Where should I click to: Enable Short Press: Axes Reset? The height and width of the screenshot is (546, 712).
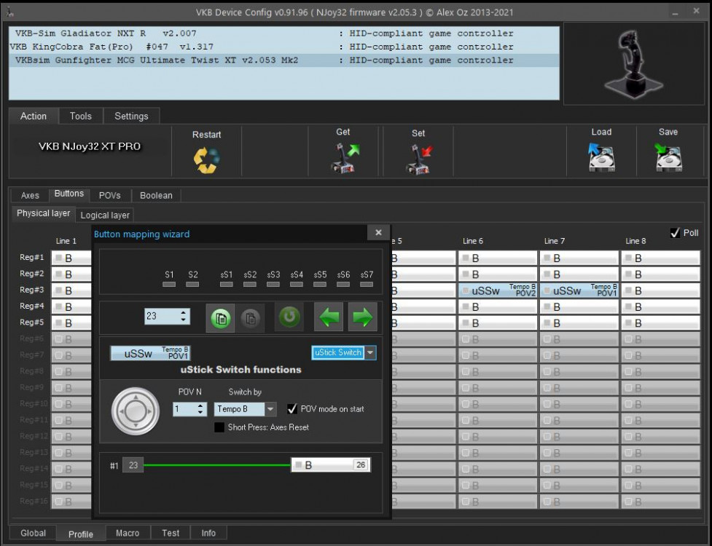(x=219, y=428)
